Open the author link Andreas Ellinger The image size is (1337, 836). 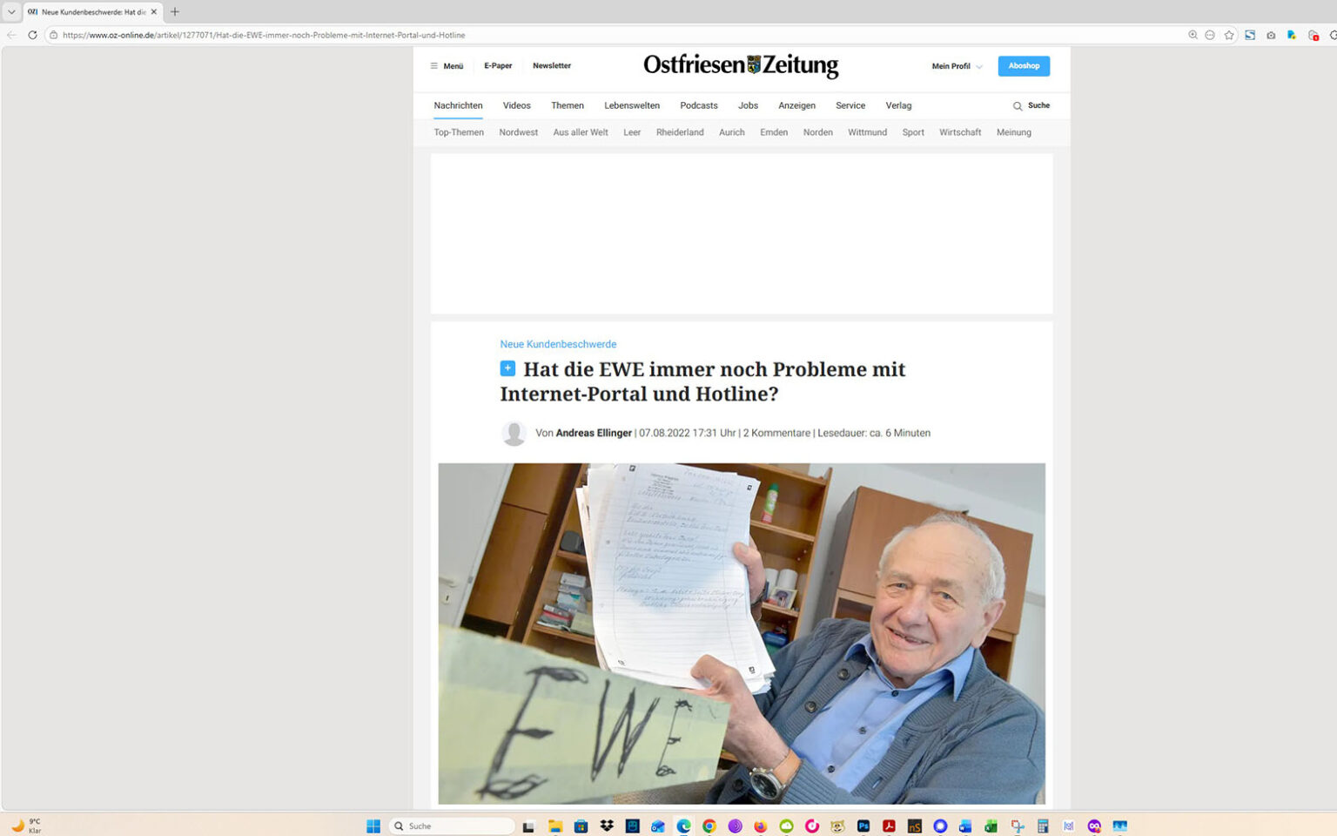(x=594, y=433)
